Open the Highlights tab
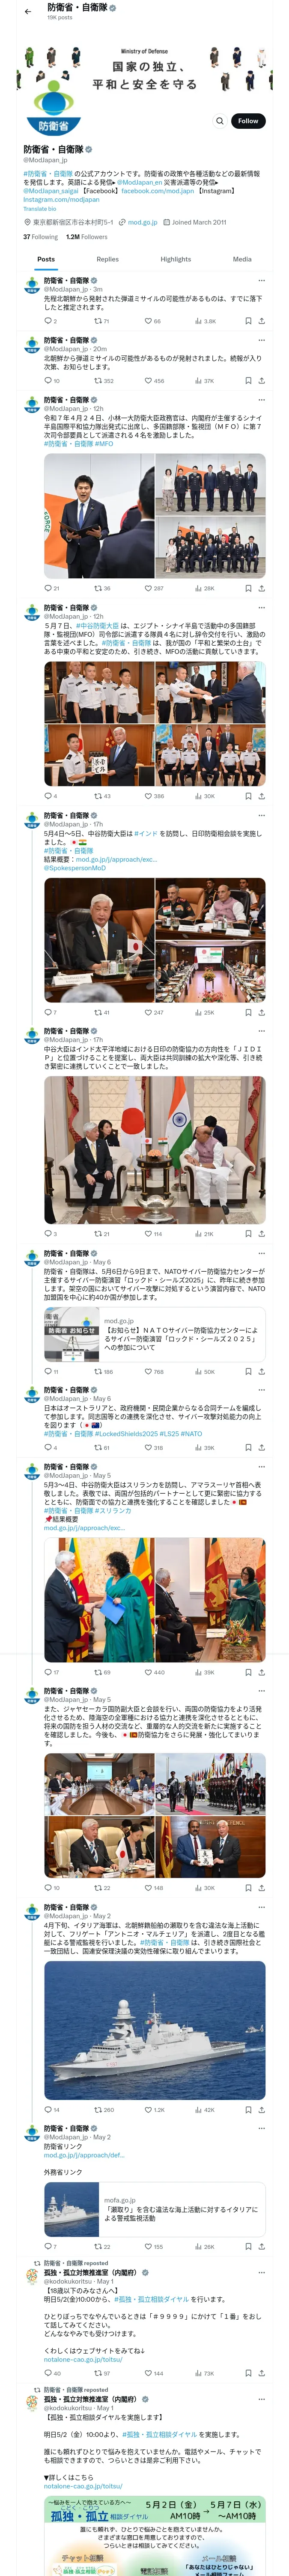This screenshot has width=289, height=2576. tap(176, 259)
